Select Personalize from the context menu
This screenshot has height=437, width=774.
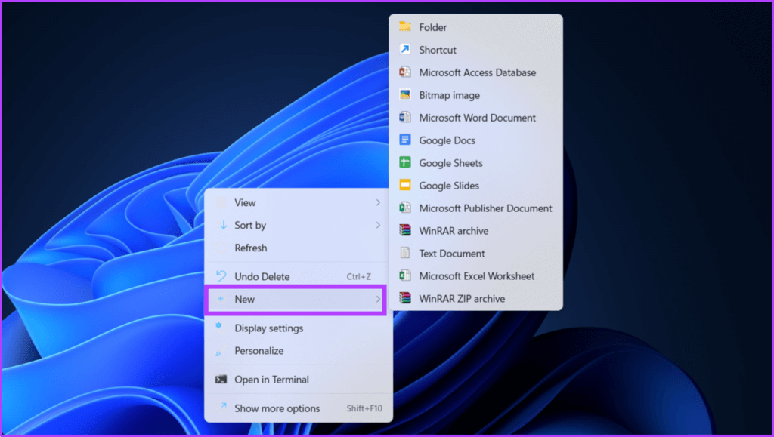298,351
